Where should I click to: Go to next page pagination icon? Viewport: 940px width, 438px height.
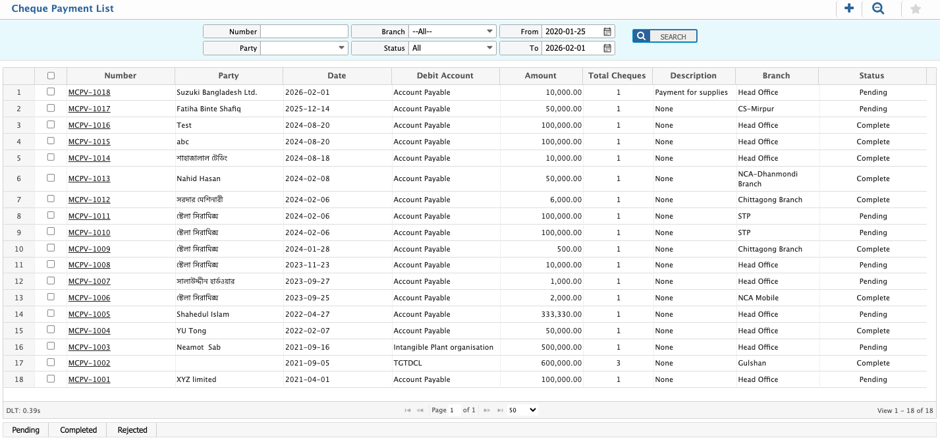(x=487, y=410)
